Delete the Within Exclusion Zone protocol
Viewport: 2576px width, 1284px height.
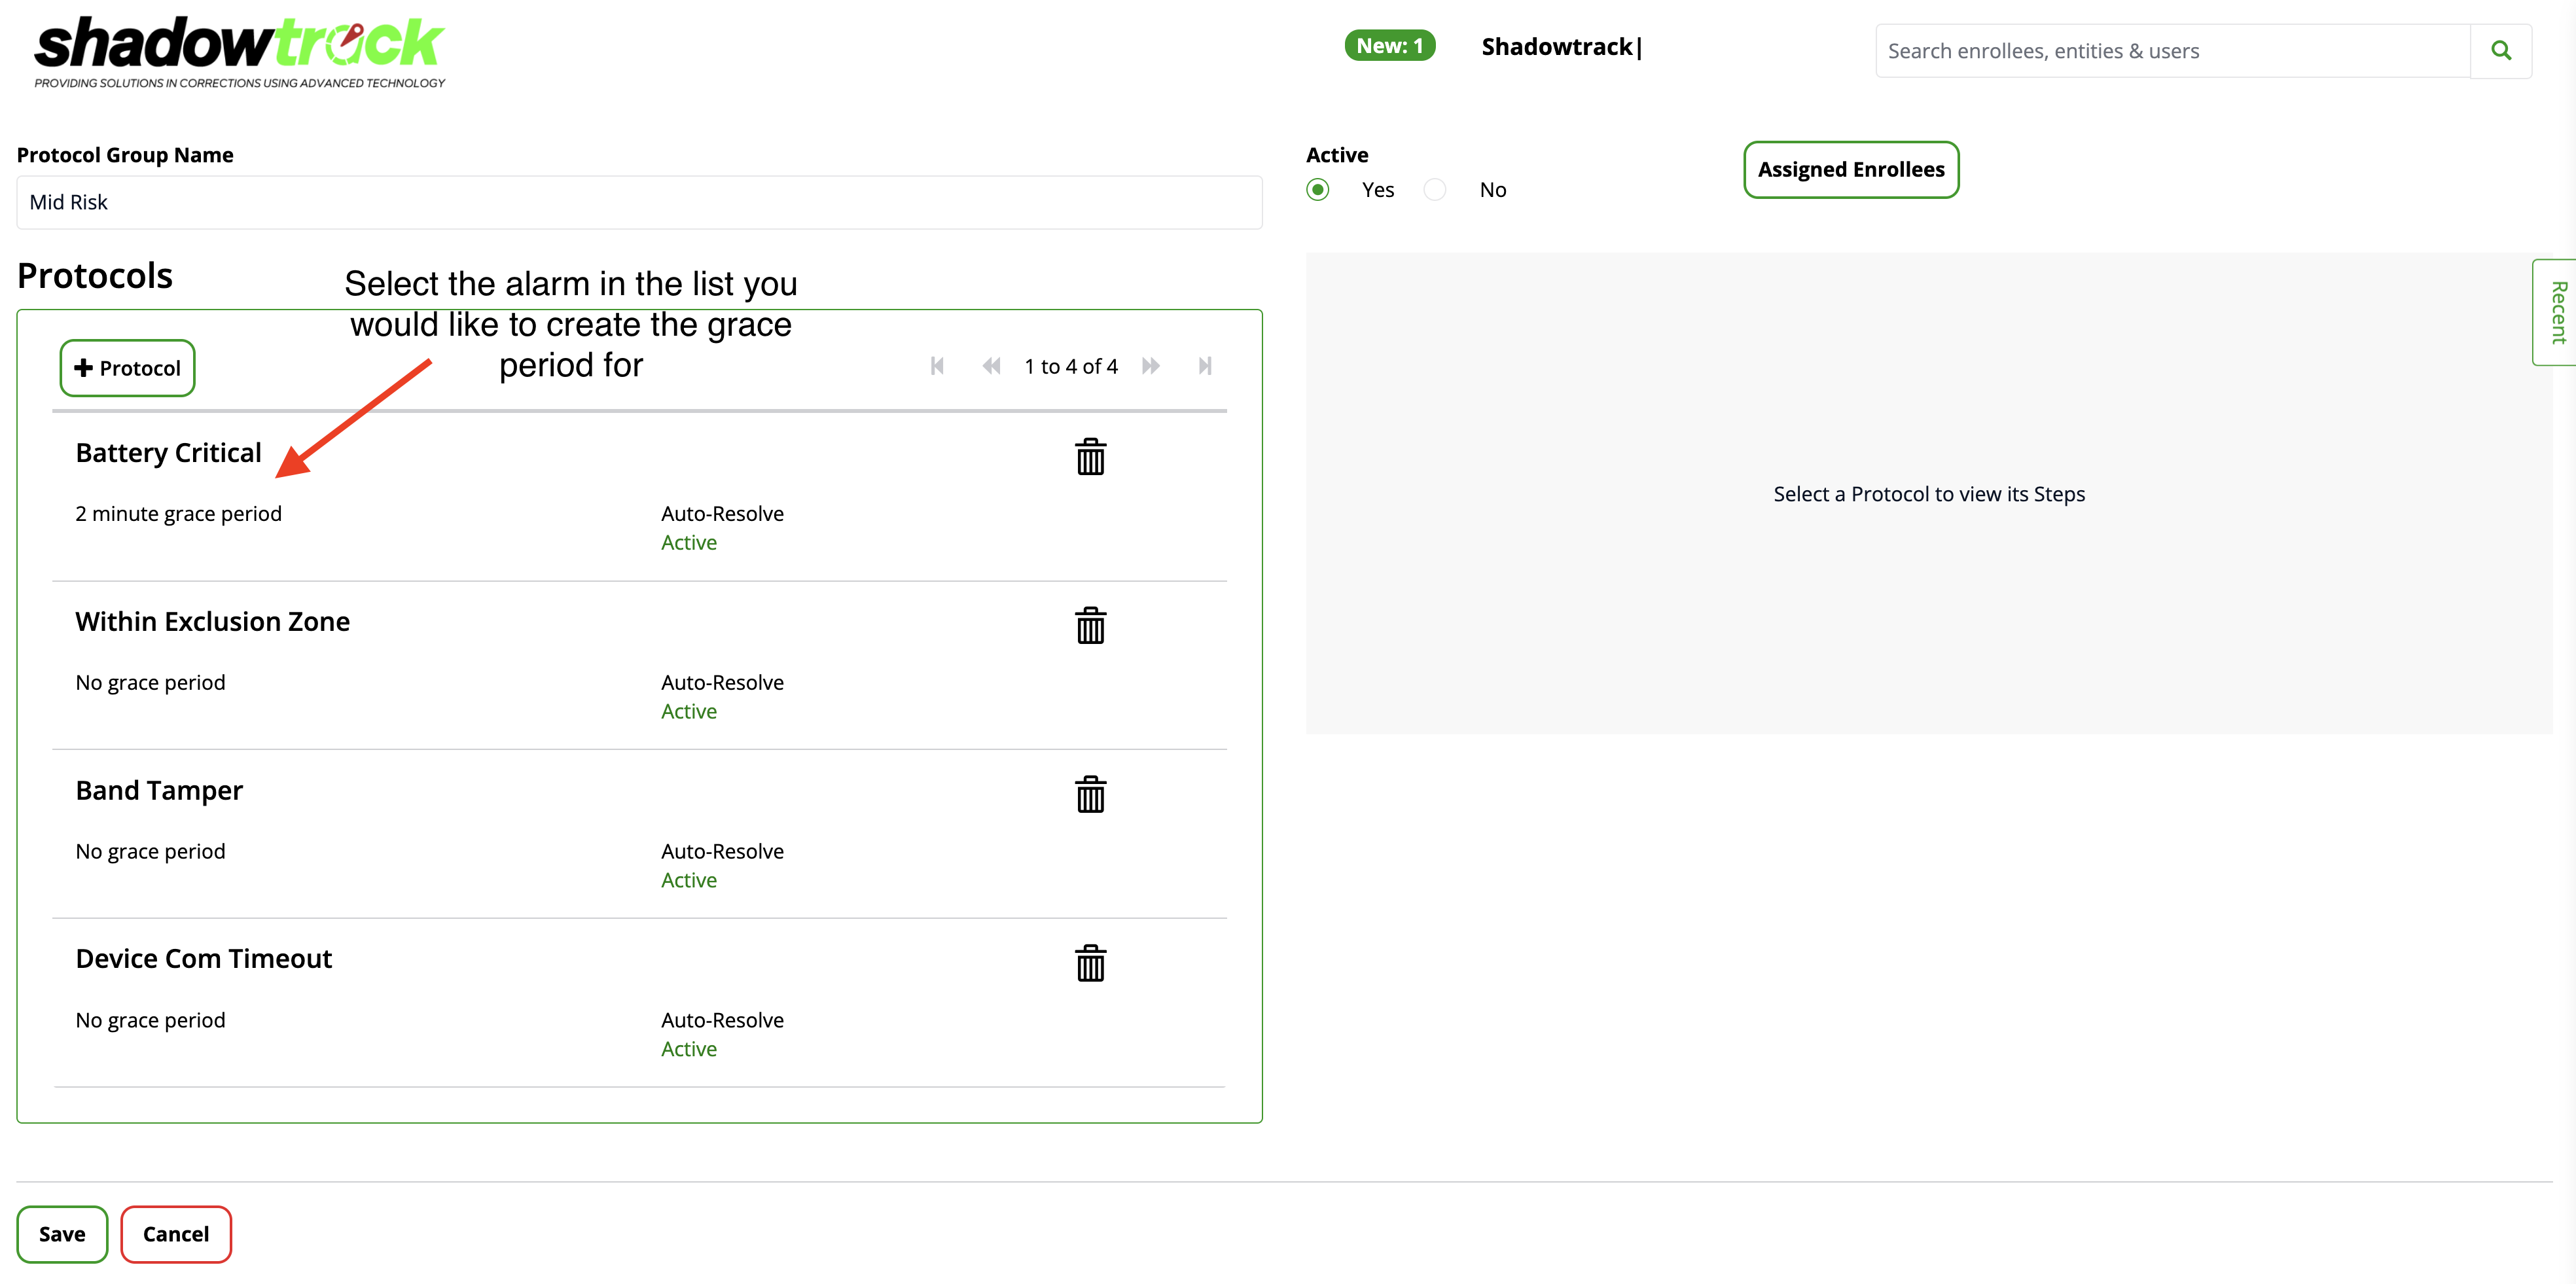point(1090,626)
